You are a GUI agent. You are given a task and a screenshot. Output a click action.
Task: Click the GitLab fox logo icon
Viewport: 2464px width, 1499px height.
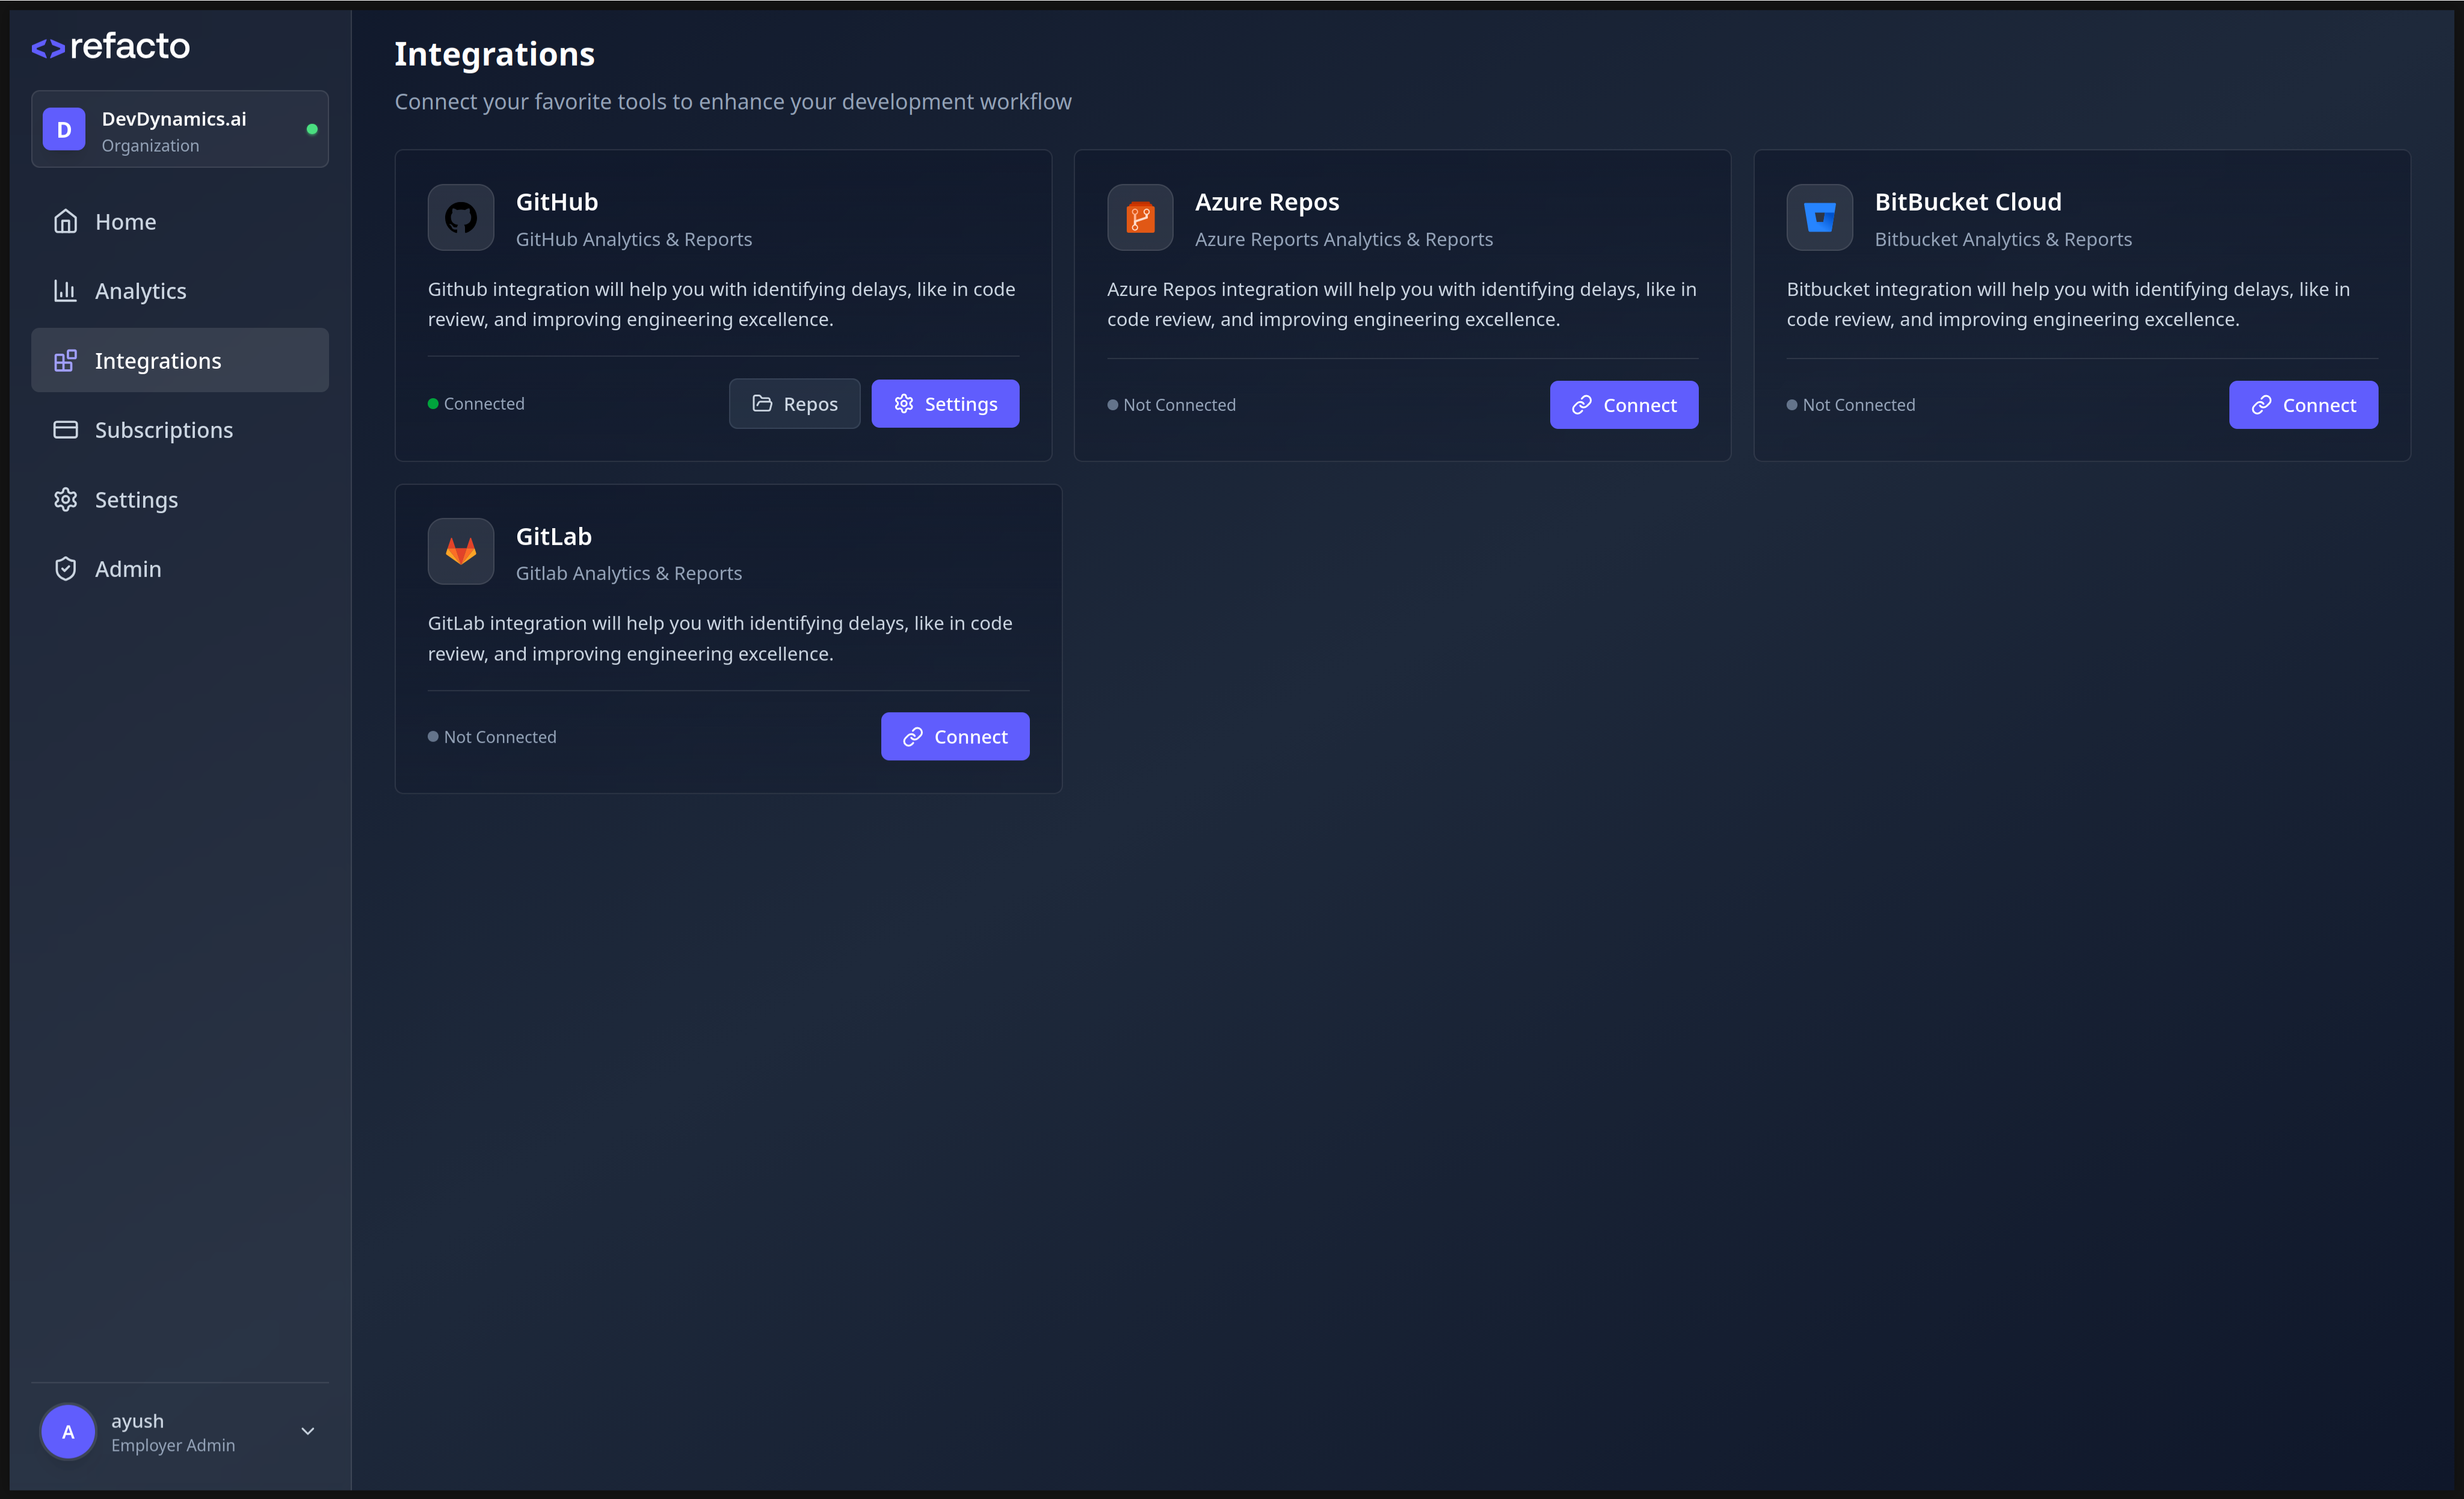point(461,551)
